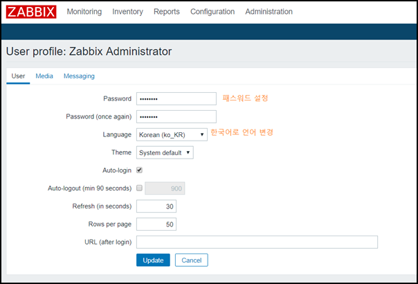The width and height of the screenshot is (418, 284).
Task: Click the Auto-logout (min 90 seconds) label
Action: pos(89,188)
